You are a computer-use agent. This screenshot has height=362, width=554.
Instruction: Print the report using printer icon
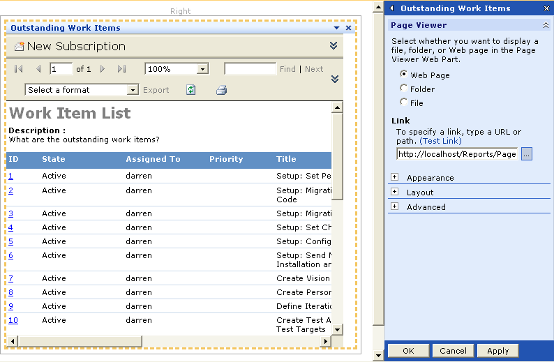point(221,90)
